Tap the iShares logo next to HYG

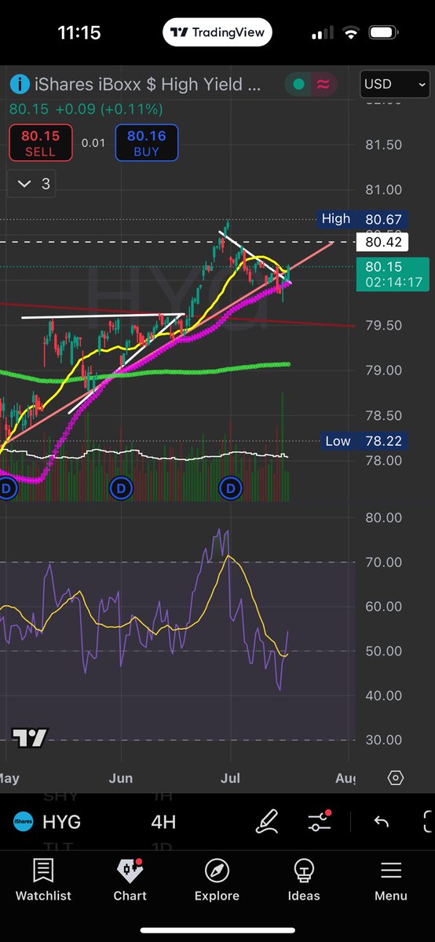click(x=23, y=822)
